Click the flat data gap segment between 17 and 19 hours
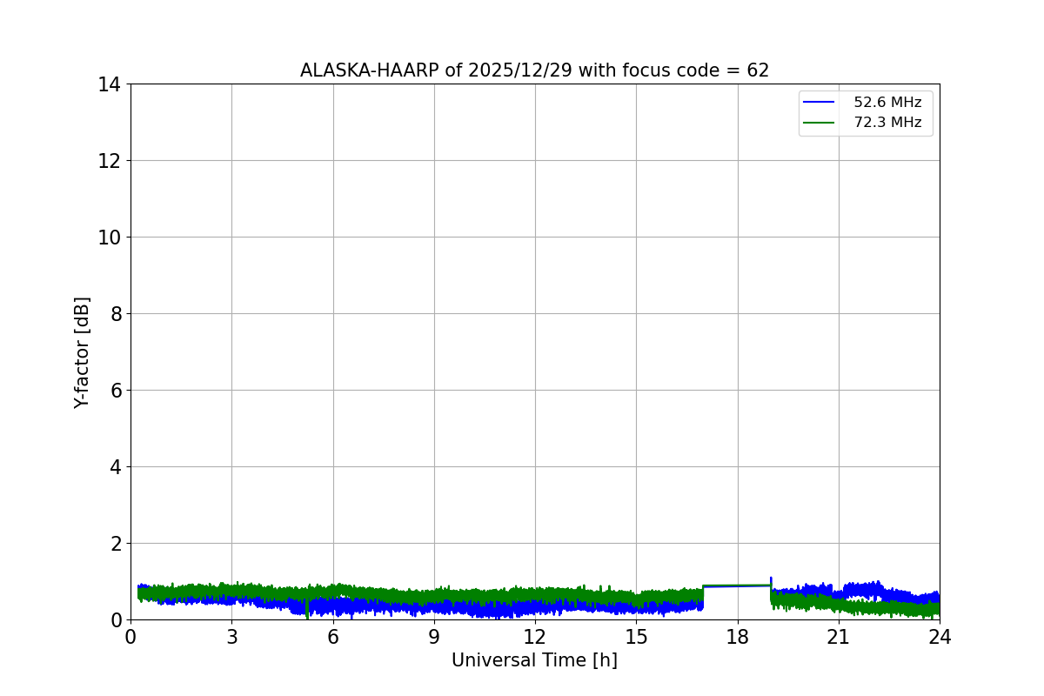The height and width of the screenshot is (696, 1044). (737, 586)
